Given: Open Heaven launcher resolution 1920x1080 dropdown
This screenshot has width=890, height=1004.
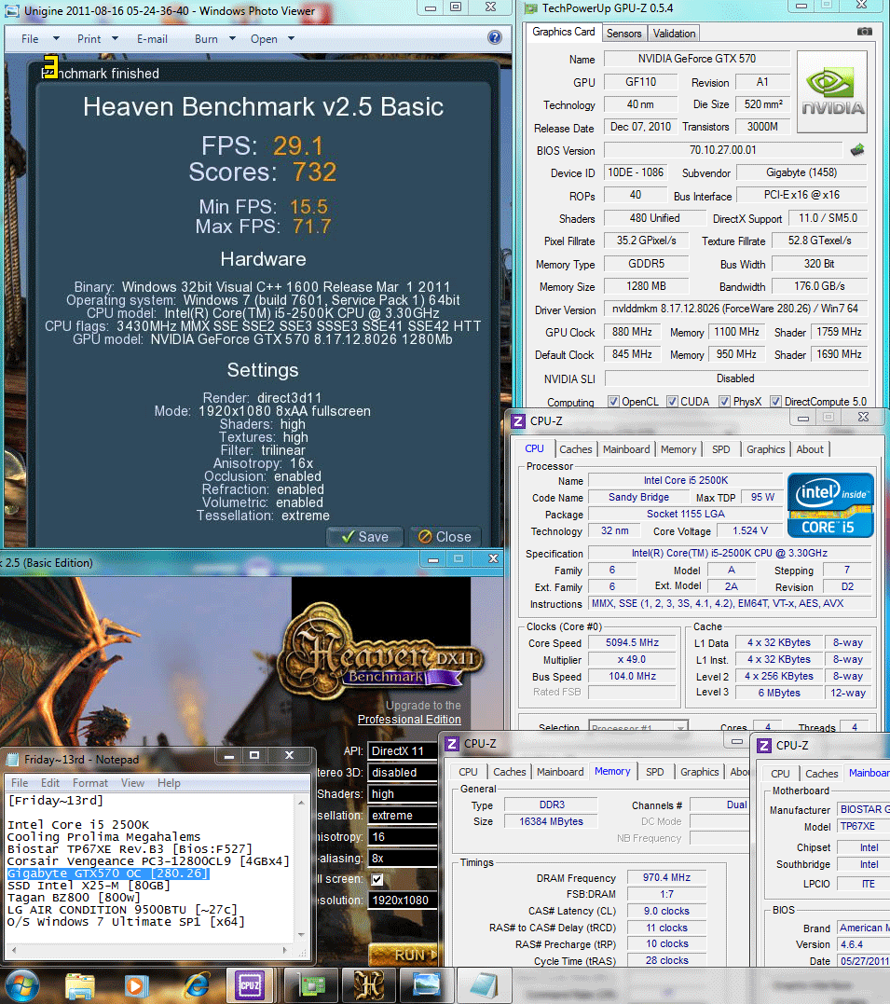Looking at the screenshot, I should pyautogui.click(x=403, y=901).
